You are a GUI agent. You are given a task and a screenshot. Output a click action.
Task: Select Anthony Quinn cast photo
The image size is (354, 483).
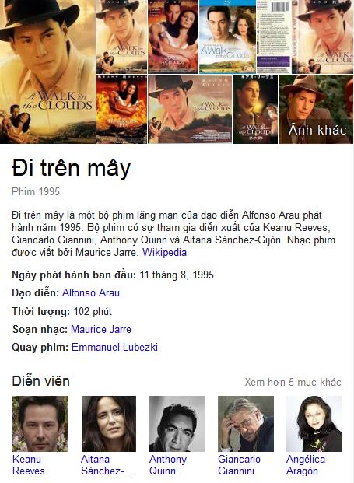[177, 424]
